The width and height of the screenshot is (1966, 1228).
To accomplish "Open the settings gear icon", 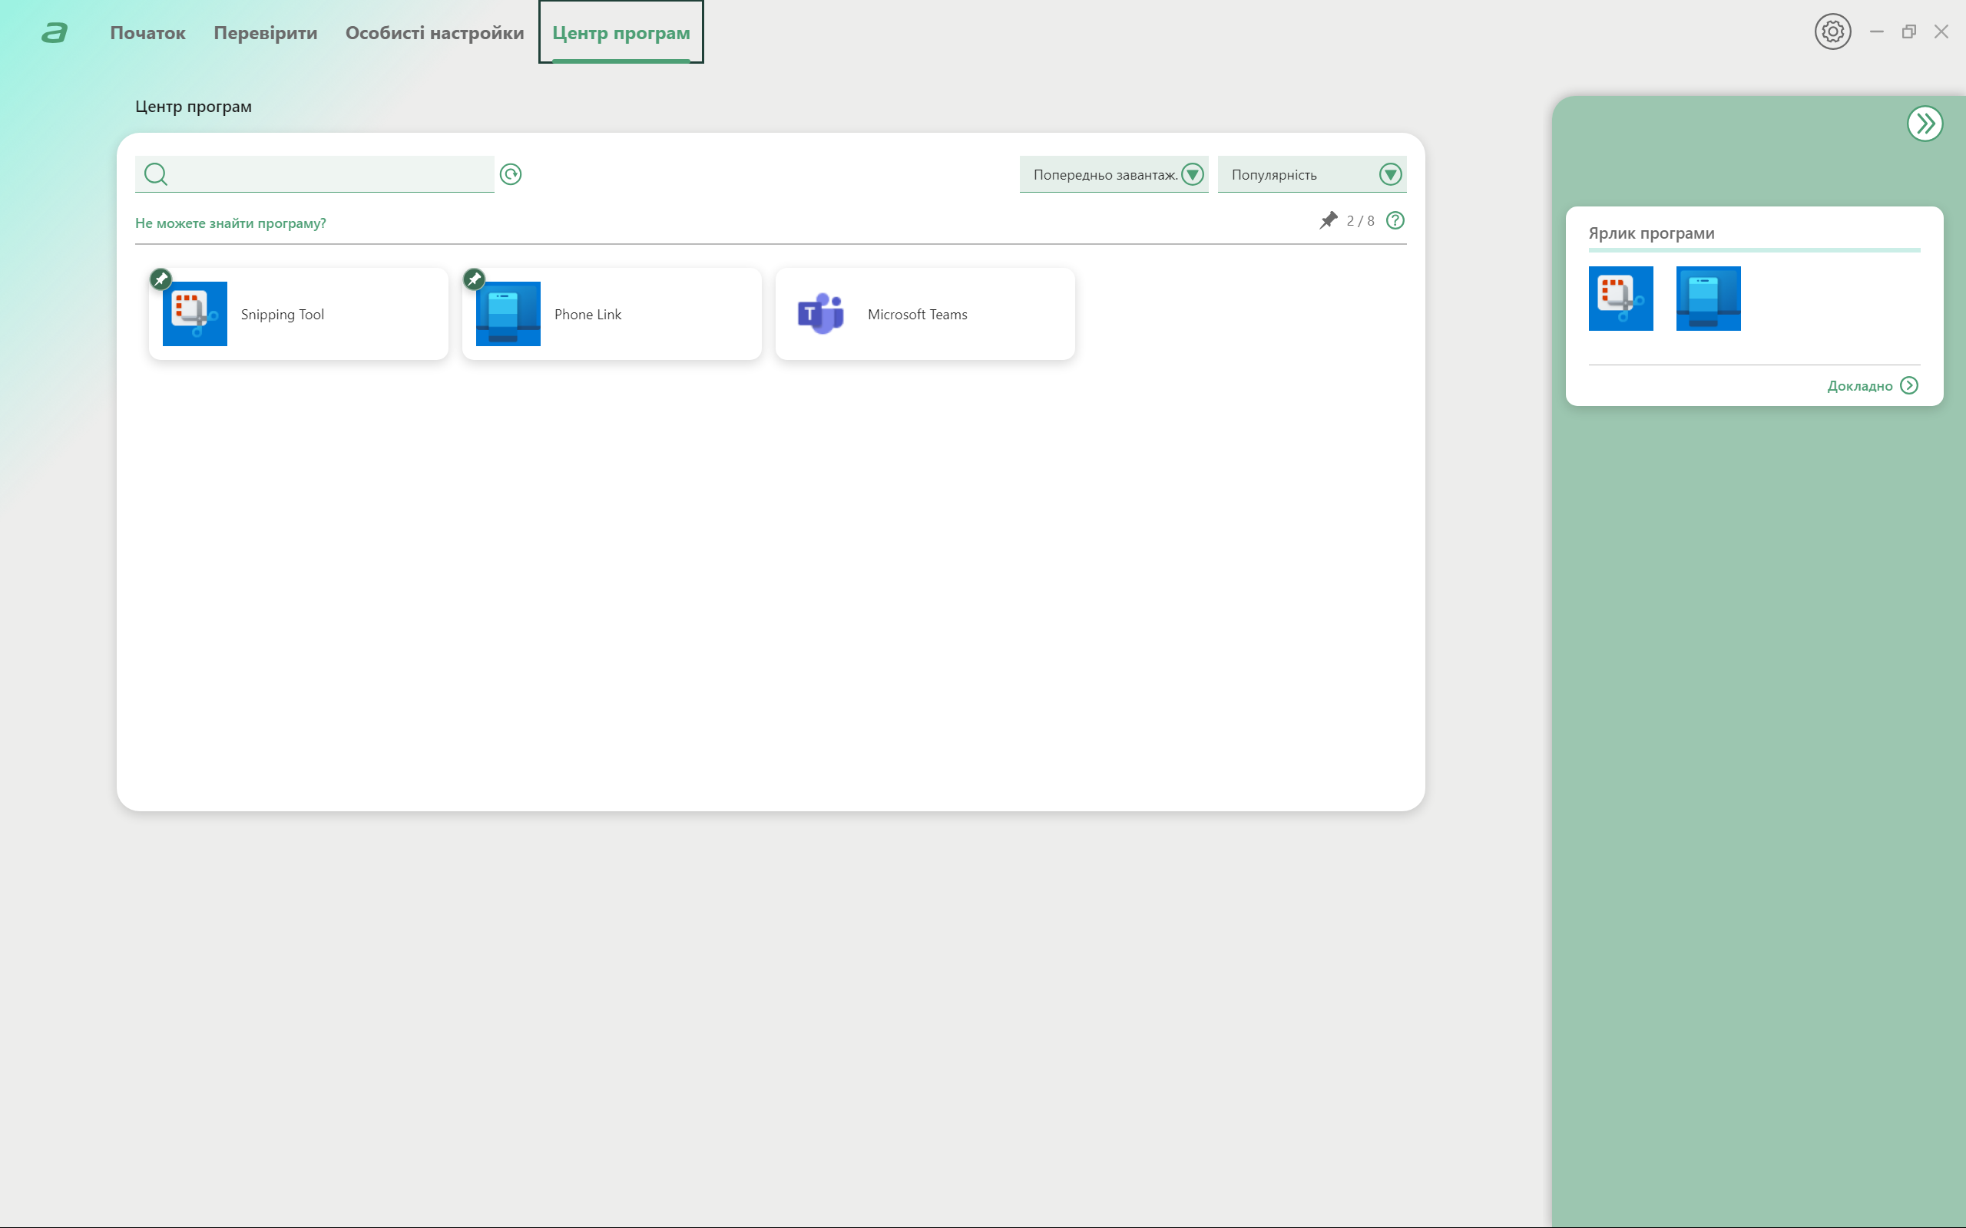I will pyautogui.click(x=1832, y=31).
